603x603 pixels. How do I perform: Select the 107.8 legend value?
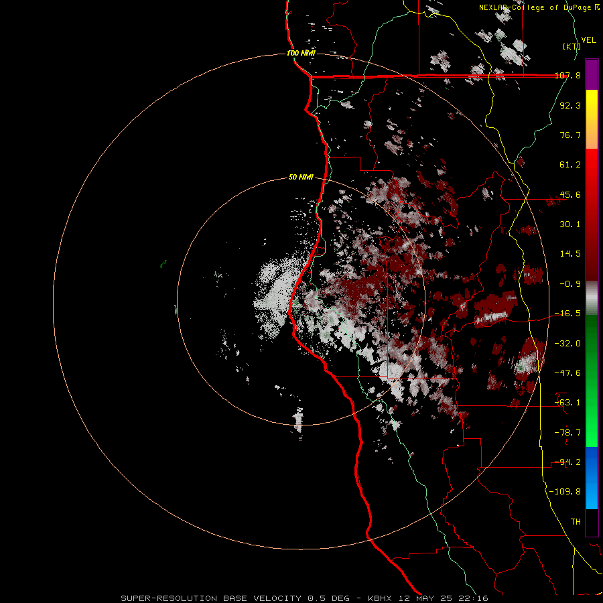pyautogui.click(x=567, y=76)
